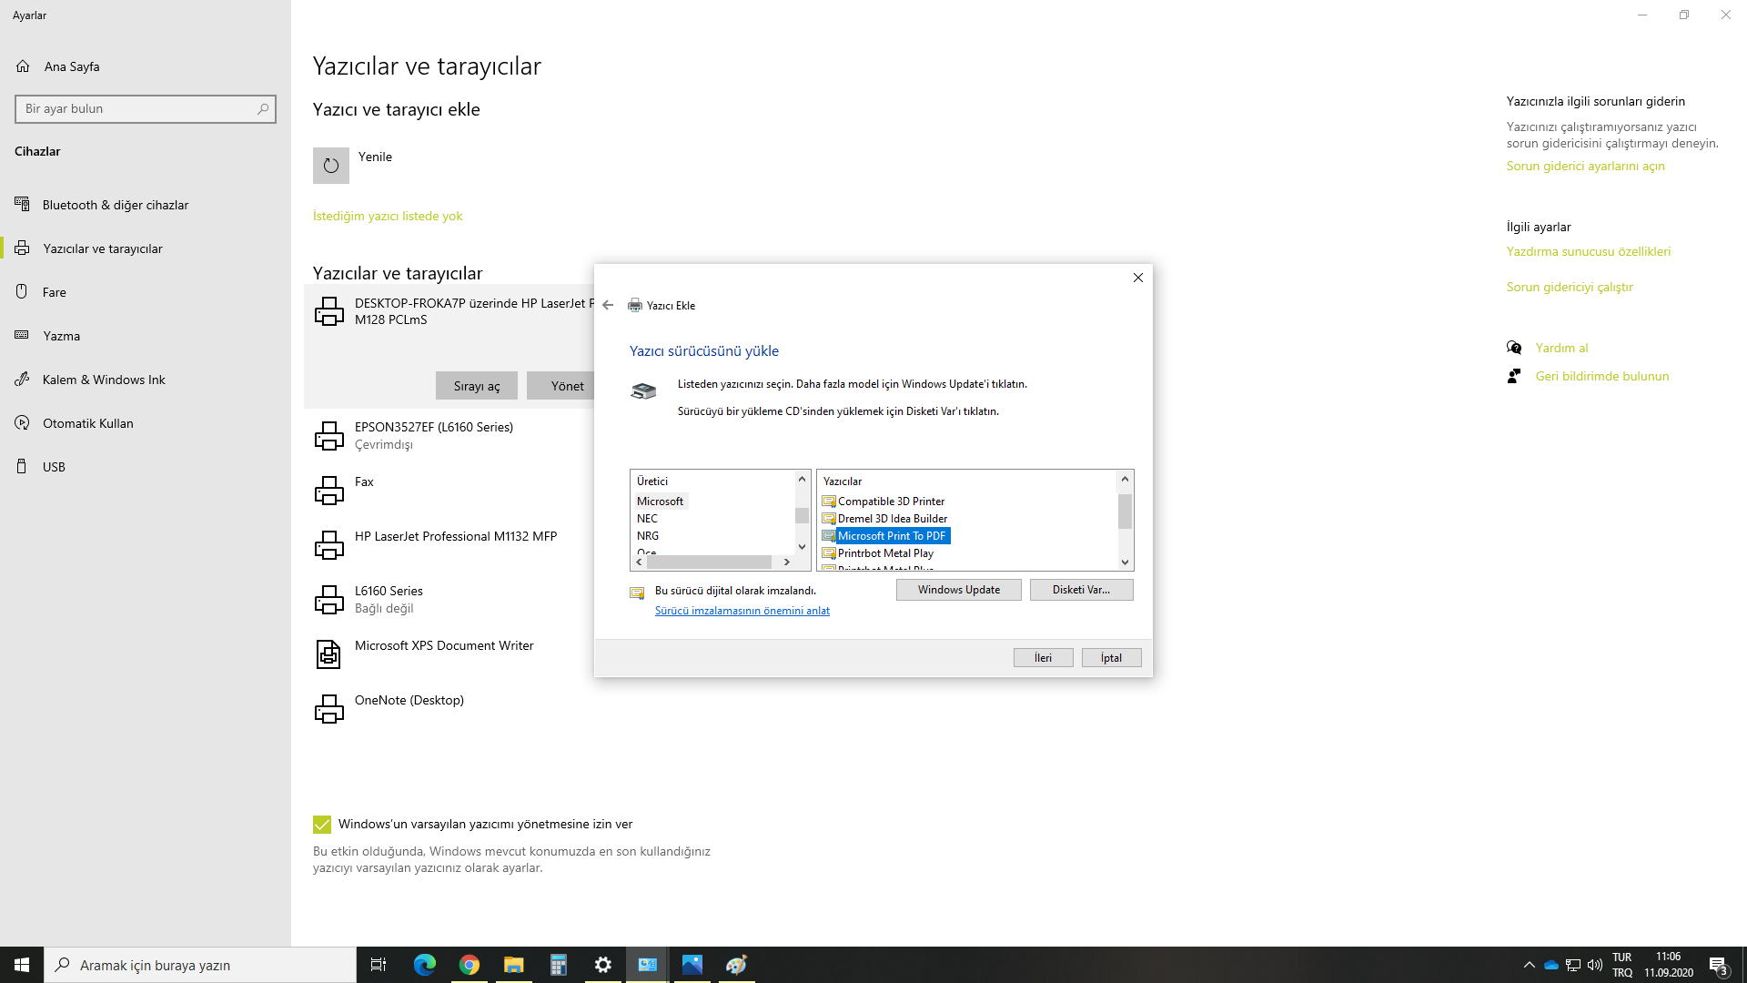Click the Yardım al help icon
Screen dimensions: 1747x983
[1514, 348]
